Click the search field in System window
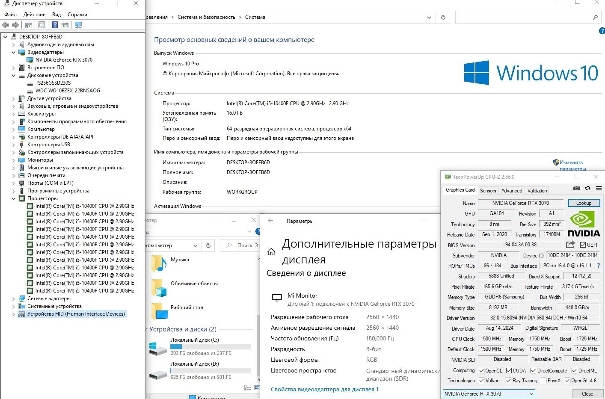This screenshot has width=605, height=399. (x=528, y=17)
